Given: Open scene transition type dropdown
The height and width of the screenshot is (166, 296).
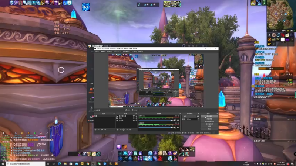Looking at the screenshot, I should [x=189, y=117].
